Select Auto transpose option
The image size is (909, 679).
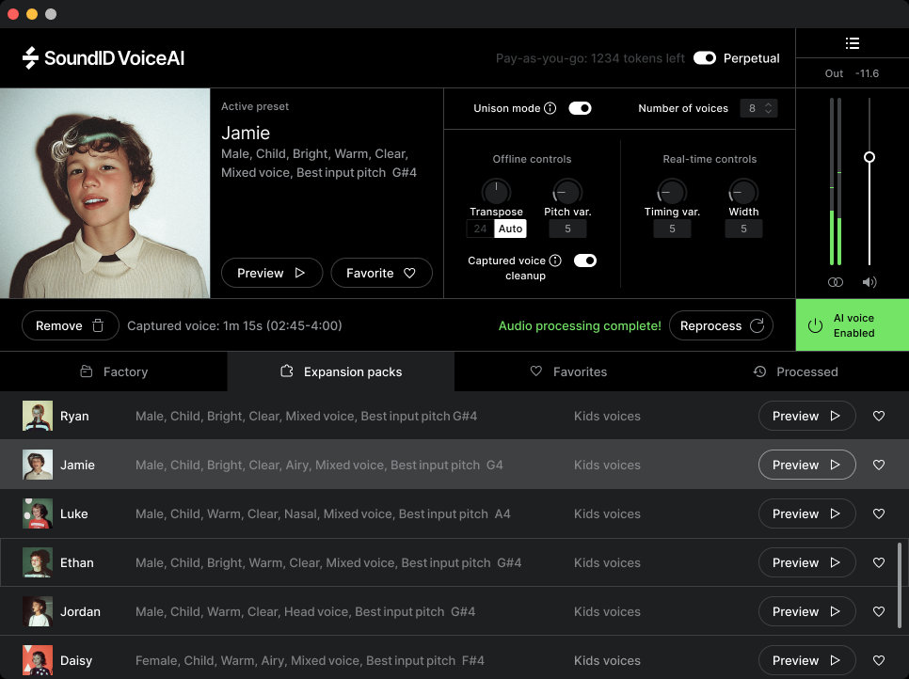pyautogui.click(x=510, y=229)
